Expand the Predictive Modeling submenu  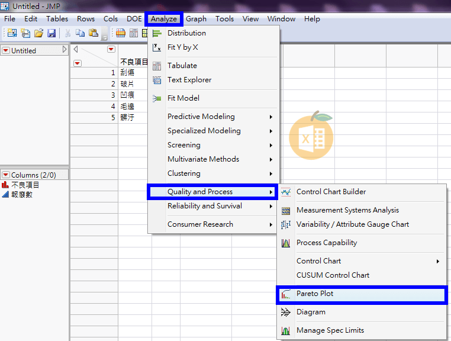(x=213, y=117)
